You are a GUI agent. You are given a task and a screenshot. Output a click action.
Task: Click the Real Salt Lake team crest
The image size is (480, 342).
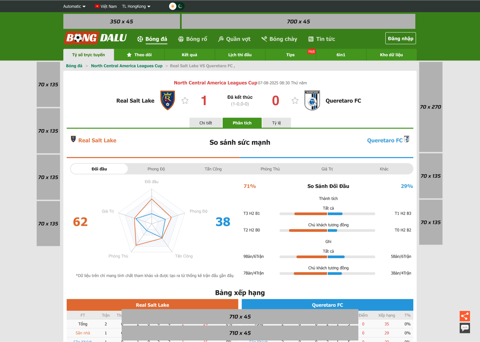tap(167, 100)
